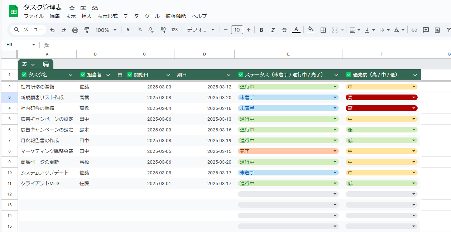The height and width of the screenshot is (232, 451).
Task: Click the 表 table name button
Action: tap(28, 64)
